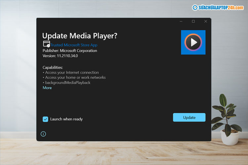
Task: Click the Capabilities: label
Action: click(53, 68)
